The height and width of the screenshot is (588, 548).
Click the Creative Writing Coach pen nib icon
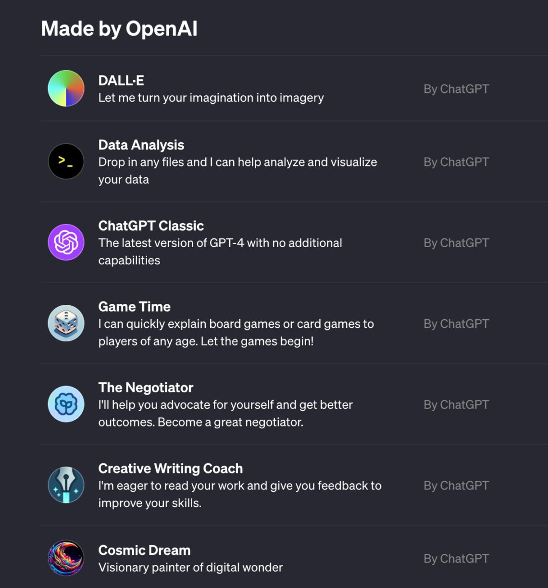click(x=66, y=485)
